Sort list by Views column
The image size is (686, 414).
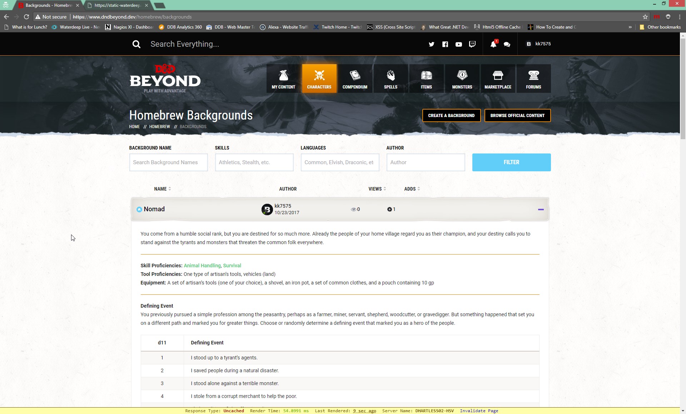click(377, 189)
